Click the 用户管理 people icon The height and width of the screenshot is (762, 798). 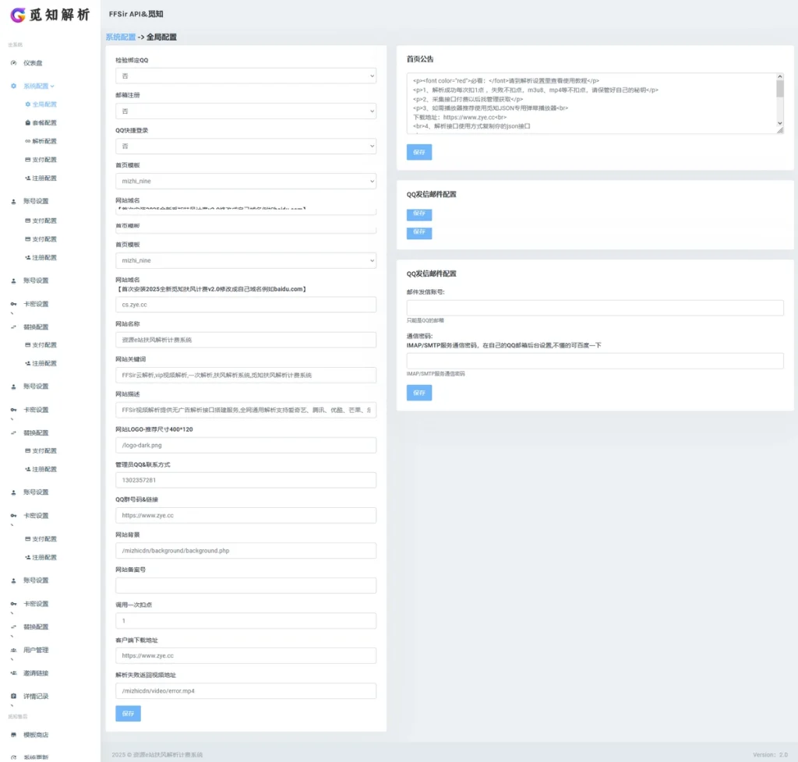point(13,650)
